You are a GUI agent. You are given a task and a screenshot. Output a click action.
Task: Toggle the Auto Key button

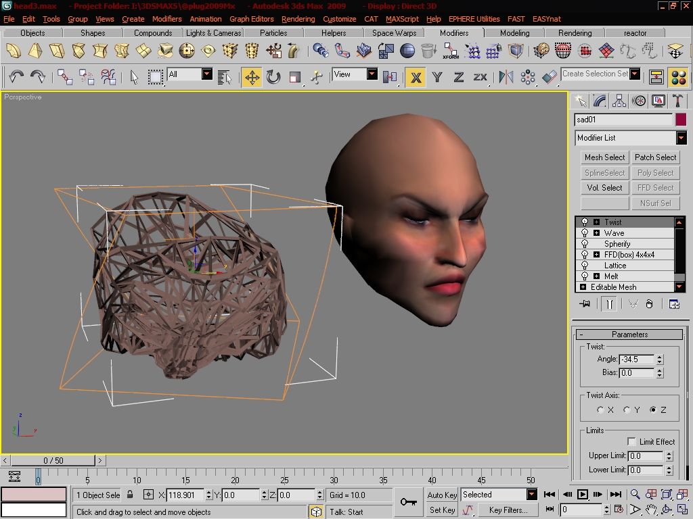(442, 495)
